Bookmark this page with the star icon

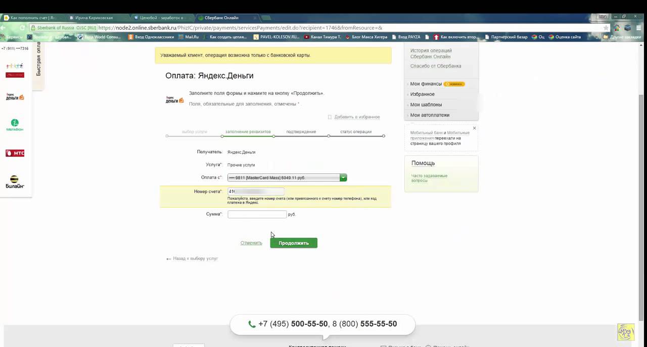click(606, 28)
